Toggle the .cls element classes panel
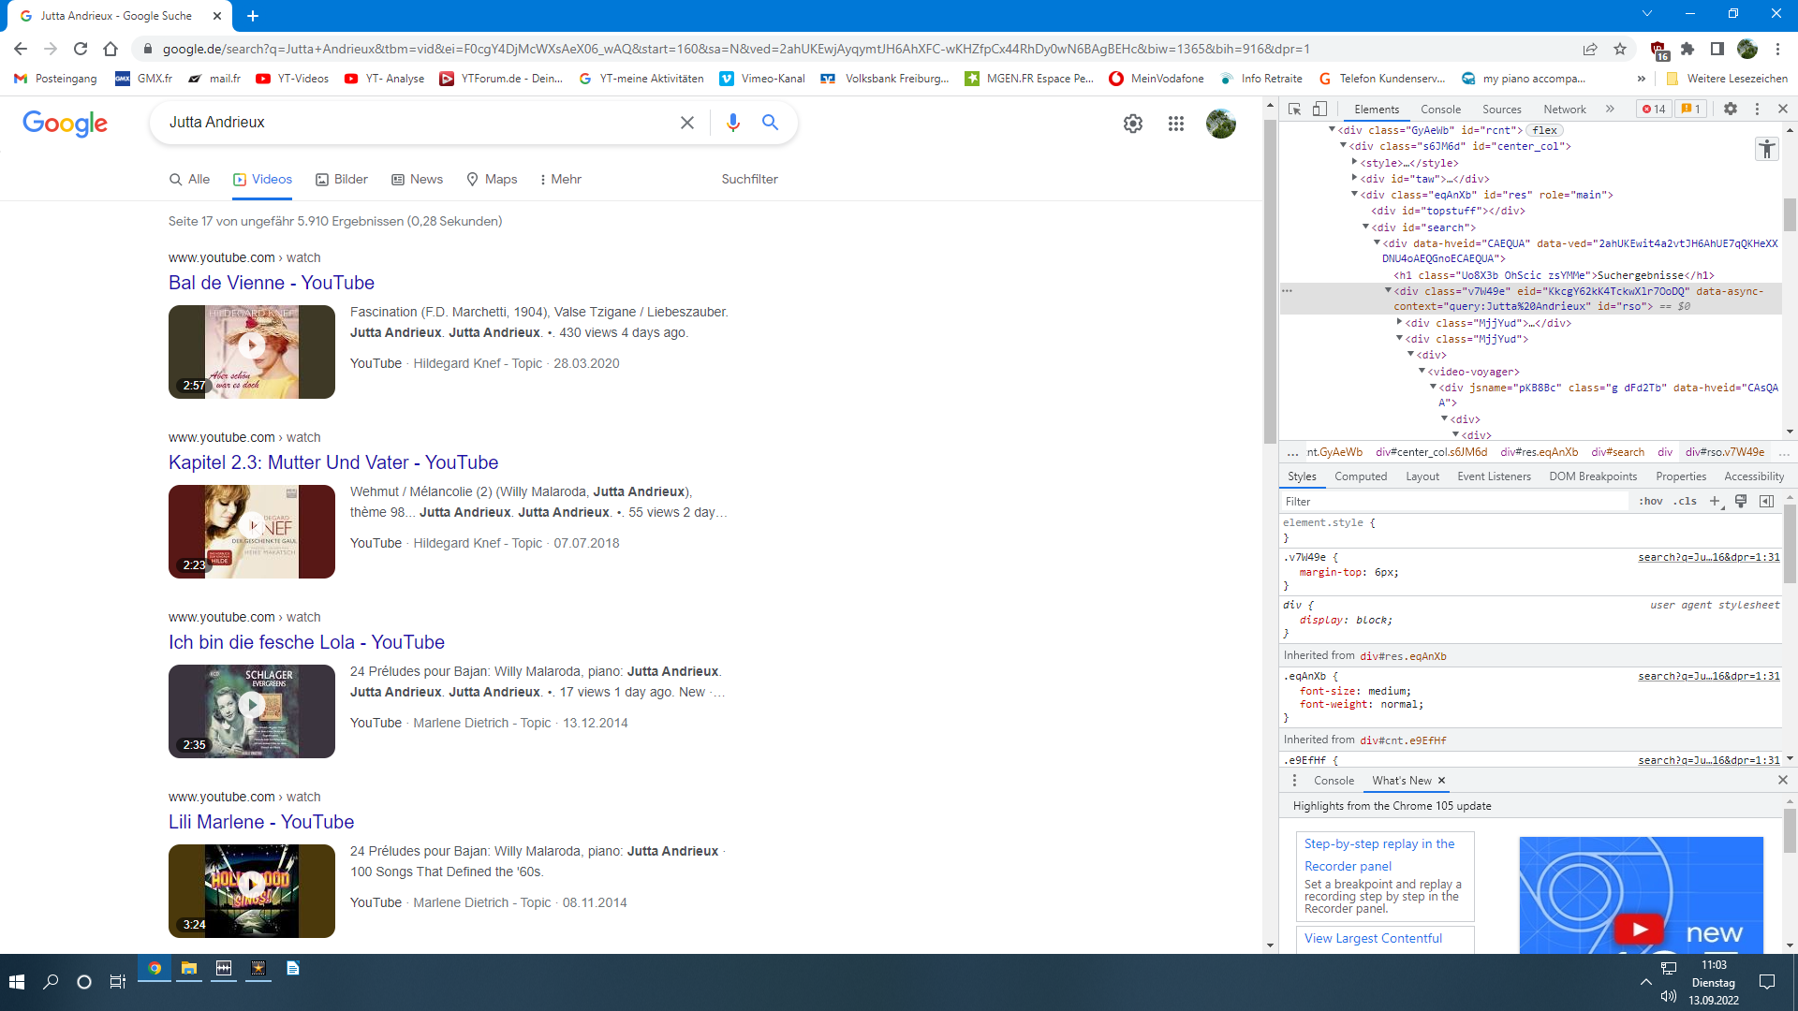The width and height of the screenshot is (1798, 1011). (x=1687, y=502)
